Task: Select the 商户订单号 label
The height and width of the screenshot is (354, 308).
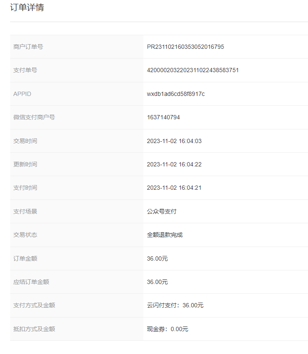Action: (28, 47)
